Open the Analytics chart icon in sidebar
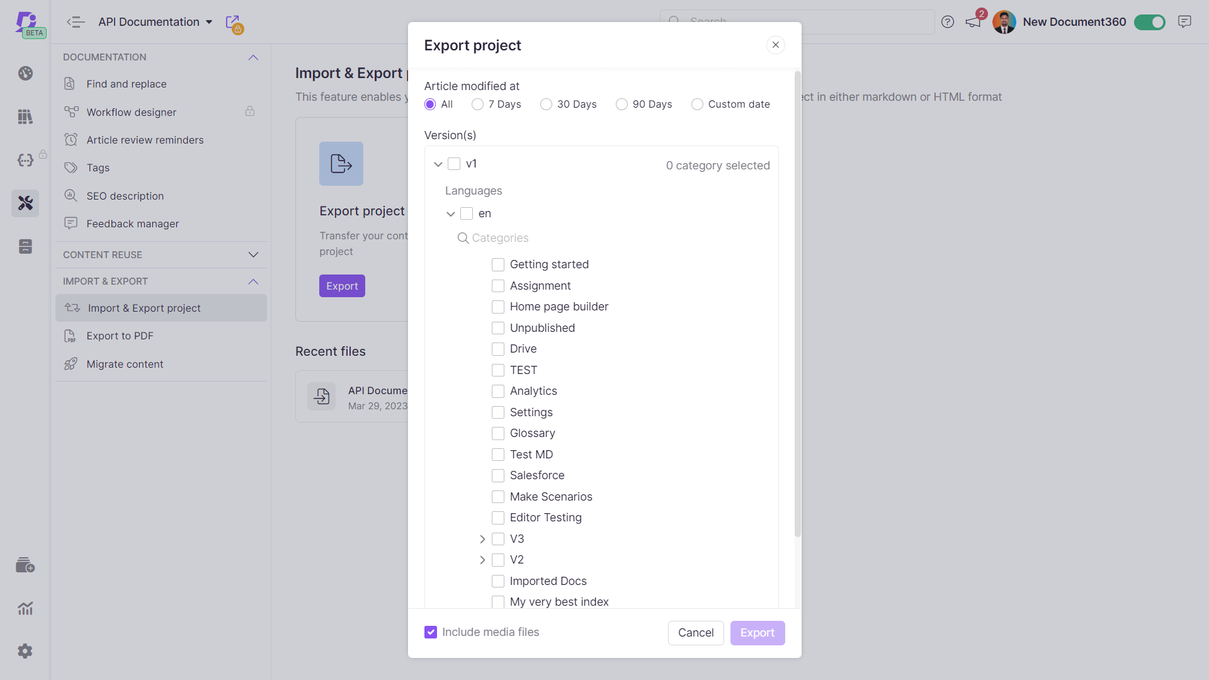Image resolution: width=1209 pixels, height=680 pixels. point(25,608)
